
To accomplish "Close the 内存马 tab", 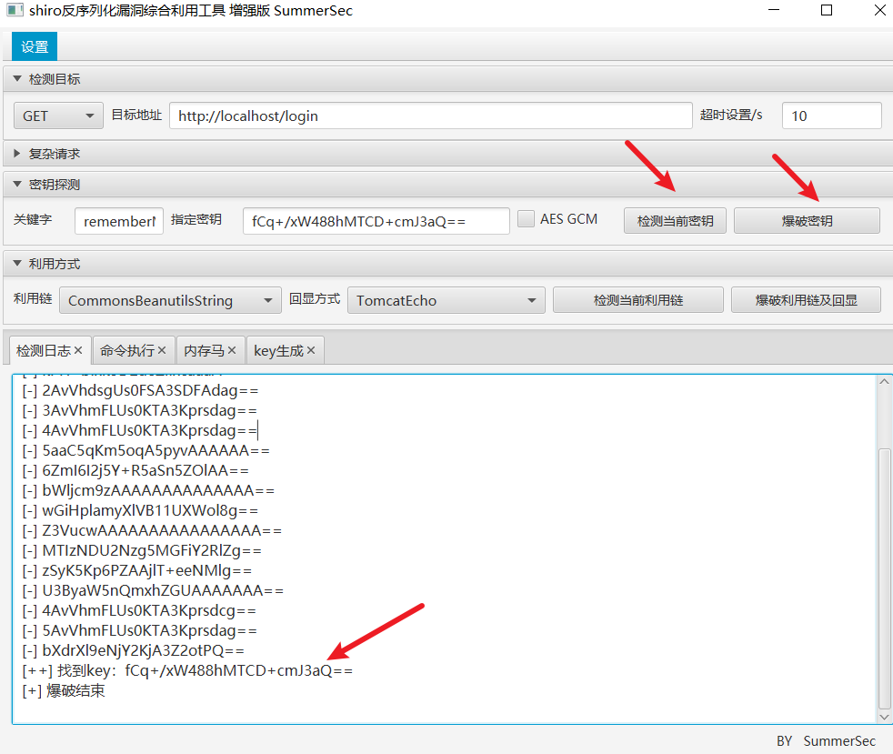I will 232,350.
